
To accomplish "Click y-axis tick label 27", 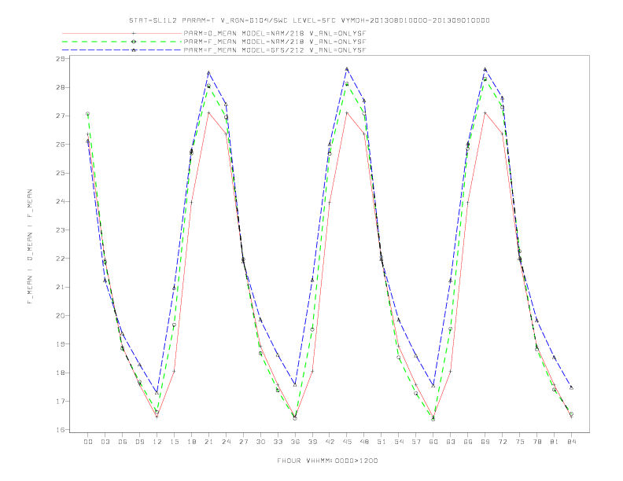I will coord(61,116).
